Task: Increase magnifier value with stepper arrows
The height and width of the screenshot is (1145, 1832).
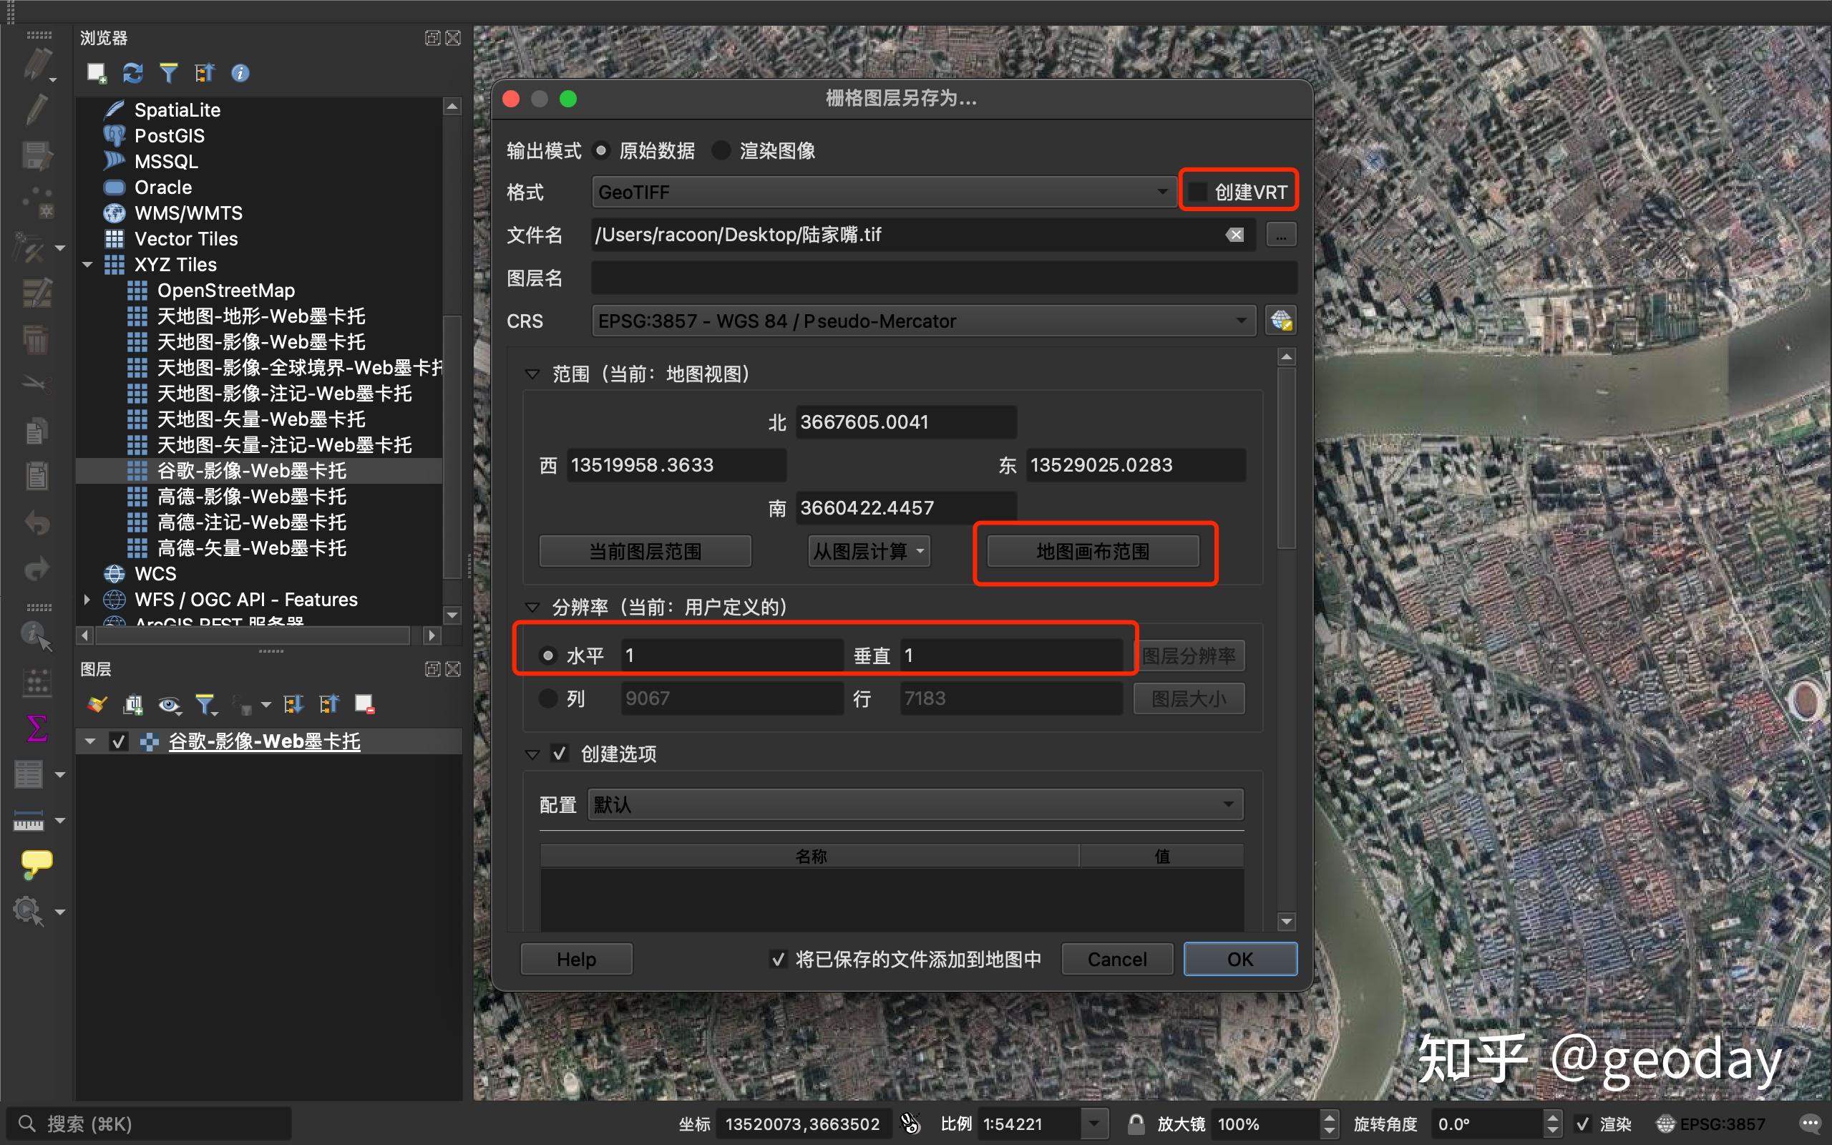Action: (1330, 1118)
